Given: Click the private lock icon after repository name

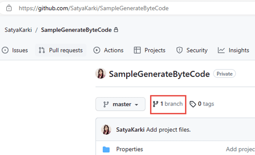Looking at the screenshot, I should (x=116, y=30).
